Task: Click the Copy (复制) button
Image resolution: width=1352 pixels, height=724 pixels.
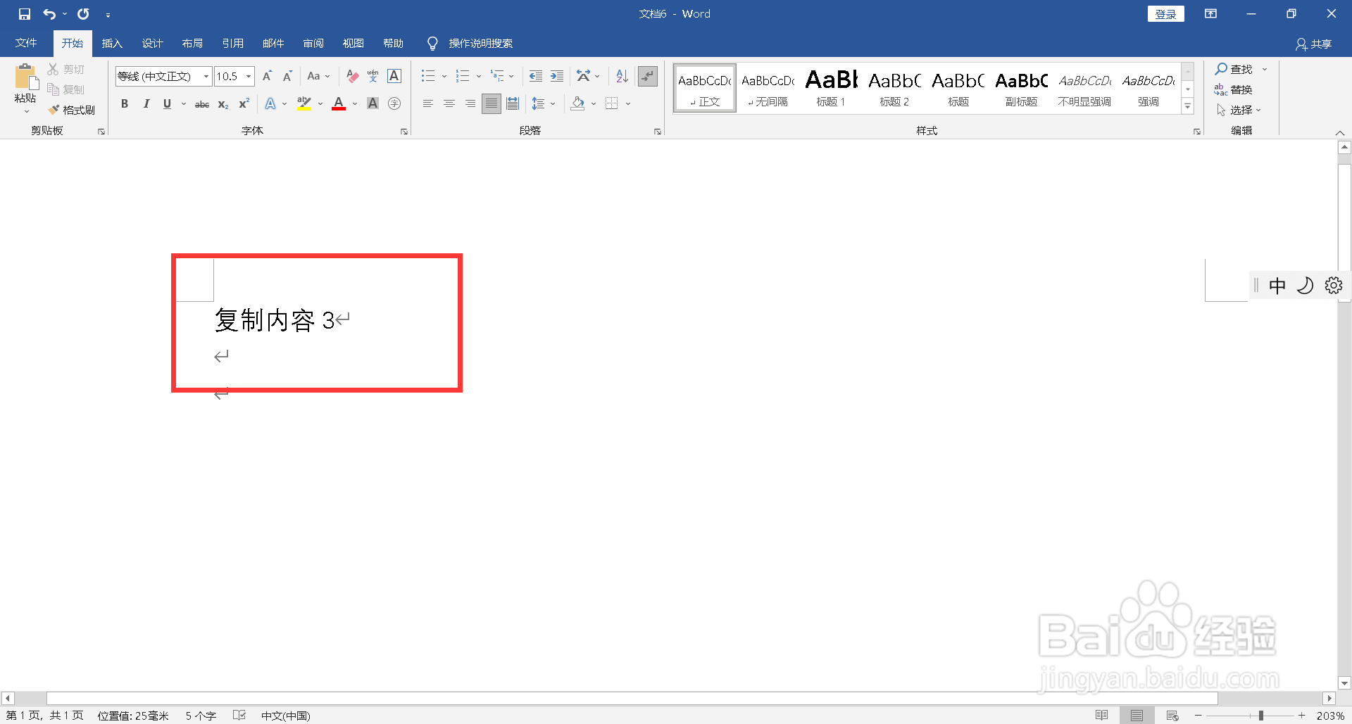Action: point(65,89)
